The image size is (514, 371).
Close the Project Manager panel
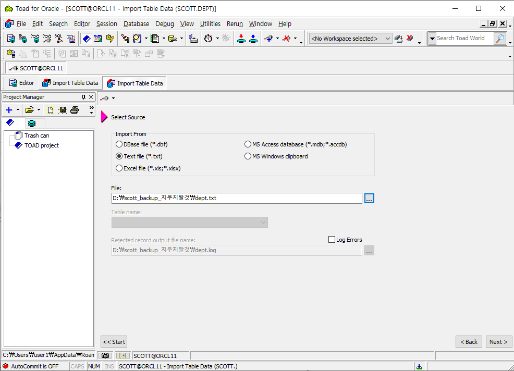coord(91,97)
